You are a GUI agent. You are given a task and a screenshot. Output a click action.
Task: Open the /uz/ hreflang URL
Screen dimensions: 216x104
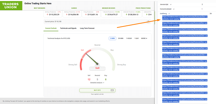[x=185, y=49]
